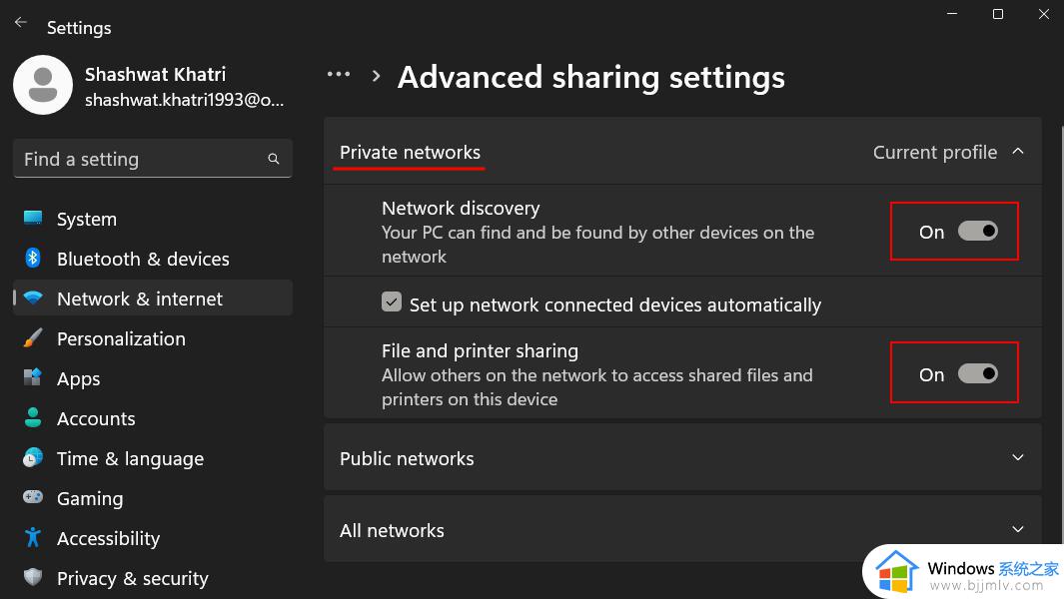The image size is (1064, 599).
Task: Expand the Public networks section
Action: pyautogui.click(x=1018, y=458)
